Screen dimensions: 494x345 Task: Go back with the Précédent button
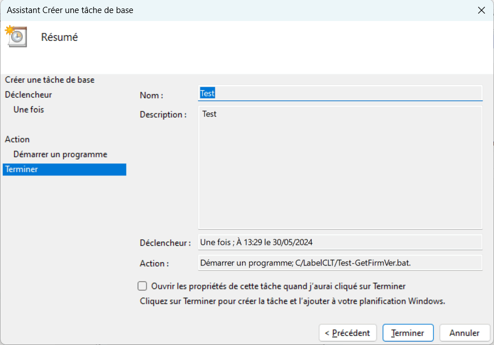348,333
